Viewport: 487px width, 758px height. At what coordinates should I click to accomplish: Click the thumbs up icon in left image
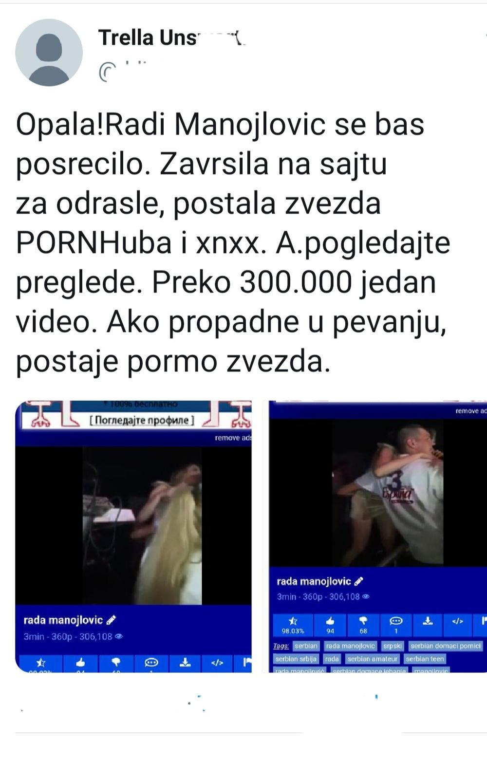coord(80,663)
